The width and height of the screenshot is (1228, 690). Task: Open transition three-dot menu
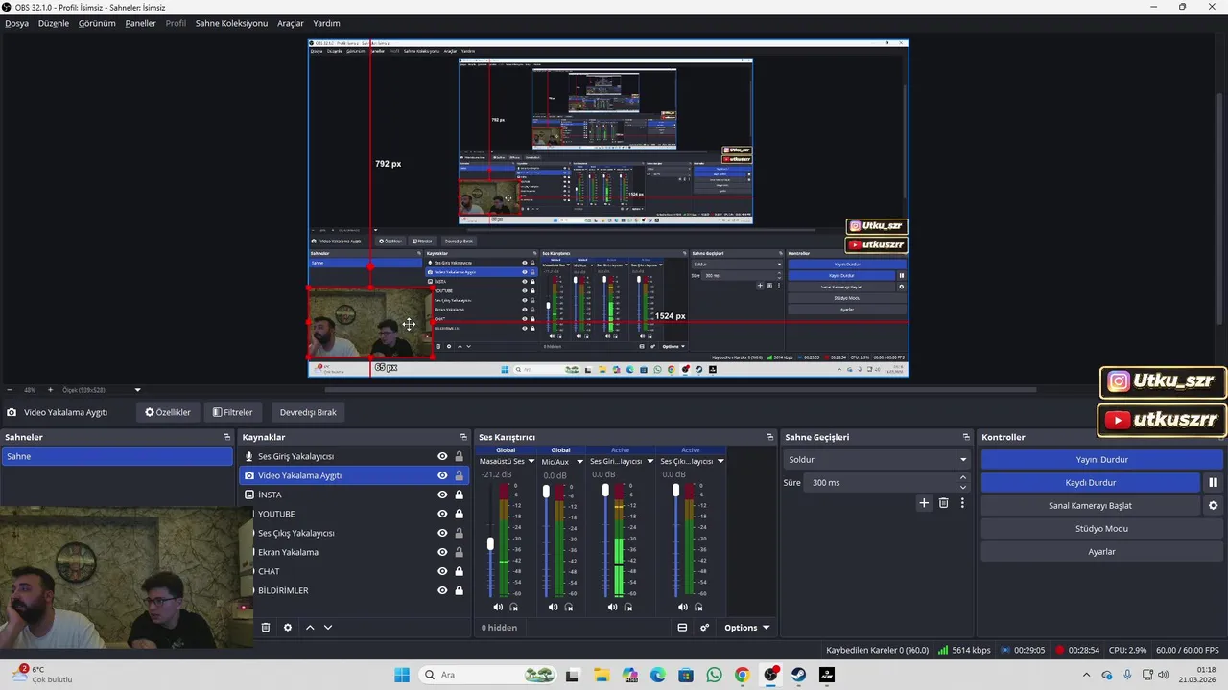pos(962,503)
